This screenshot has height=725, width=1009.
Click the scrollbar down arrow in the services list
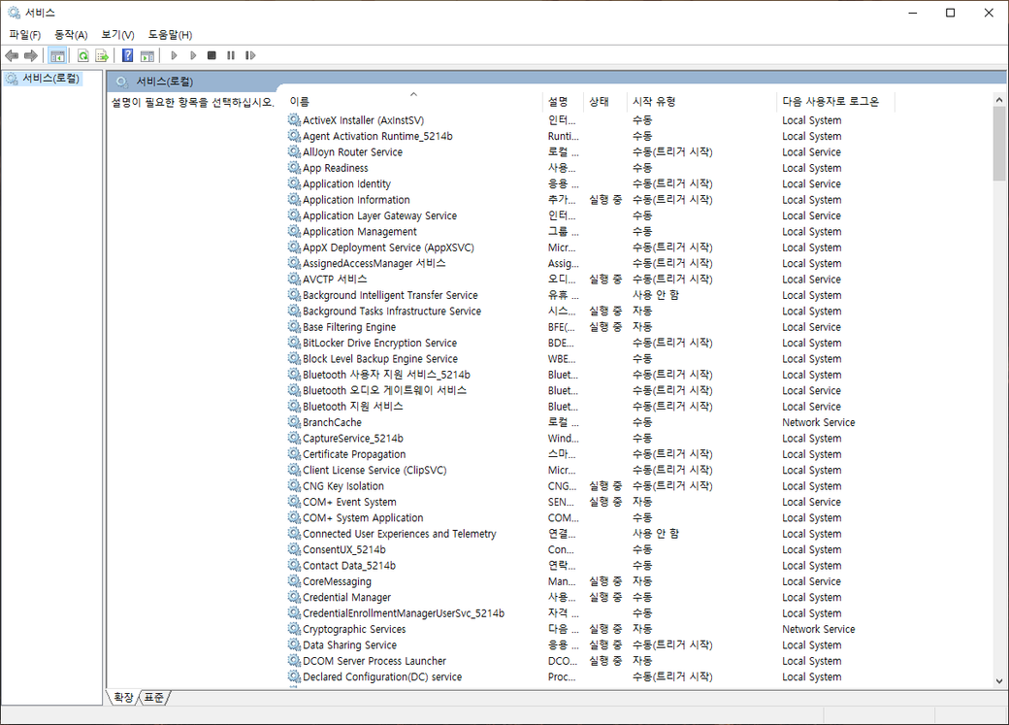click(x=999, y=680)
